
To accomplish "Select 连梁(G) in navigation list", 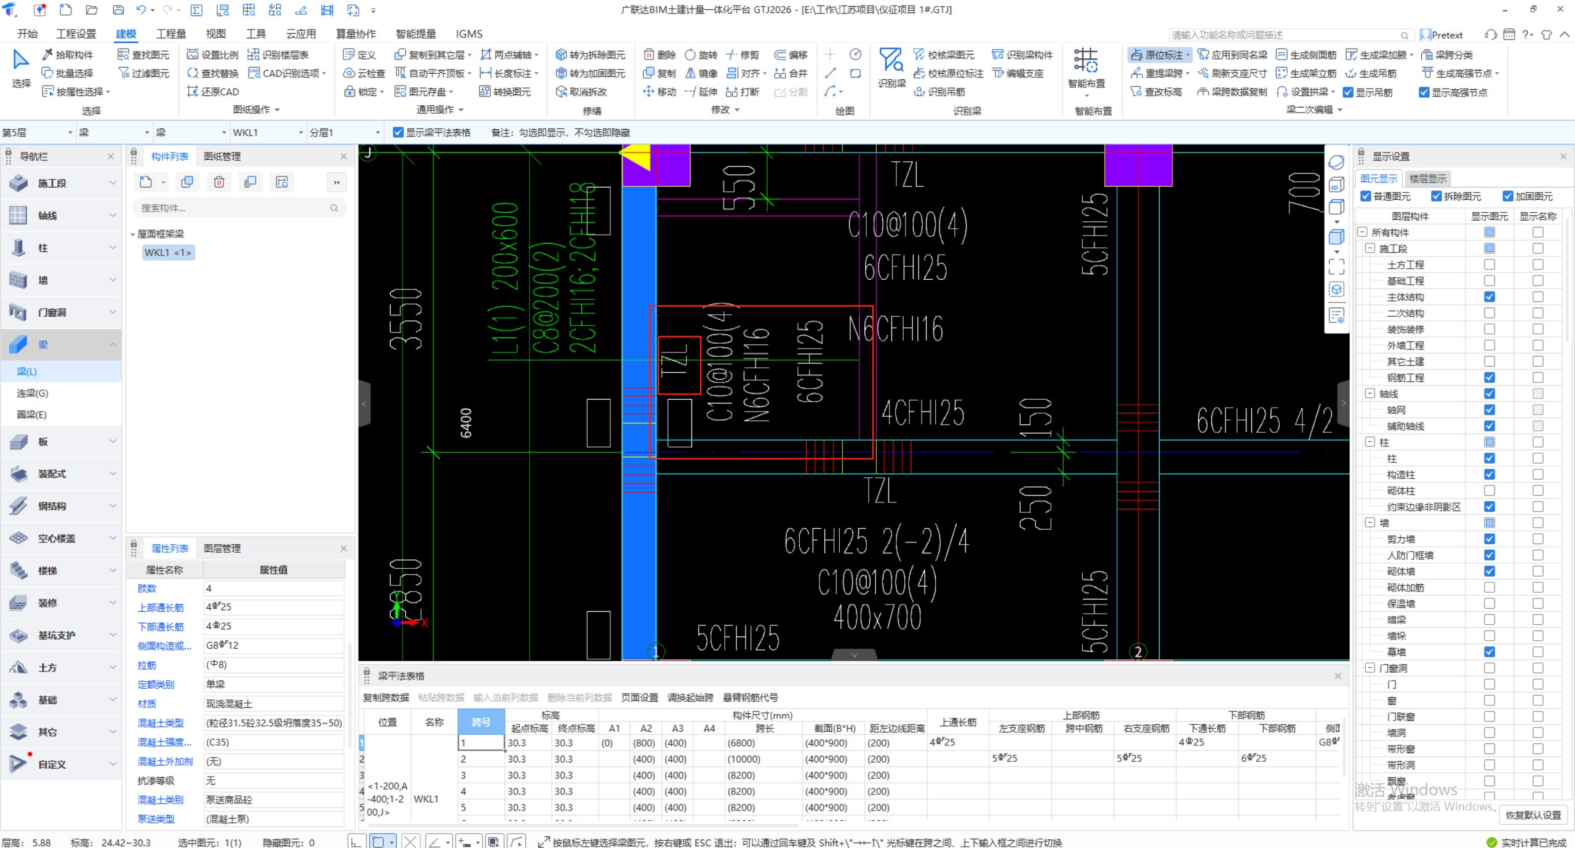I will pyautogui.click(x=33, y=393).
